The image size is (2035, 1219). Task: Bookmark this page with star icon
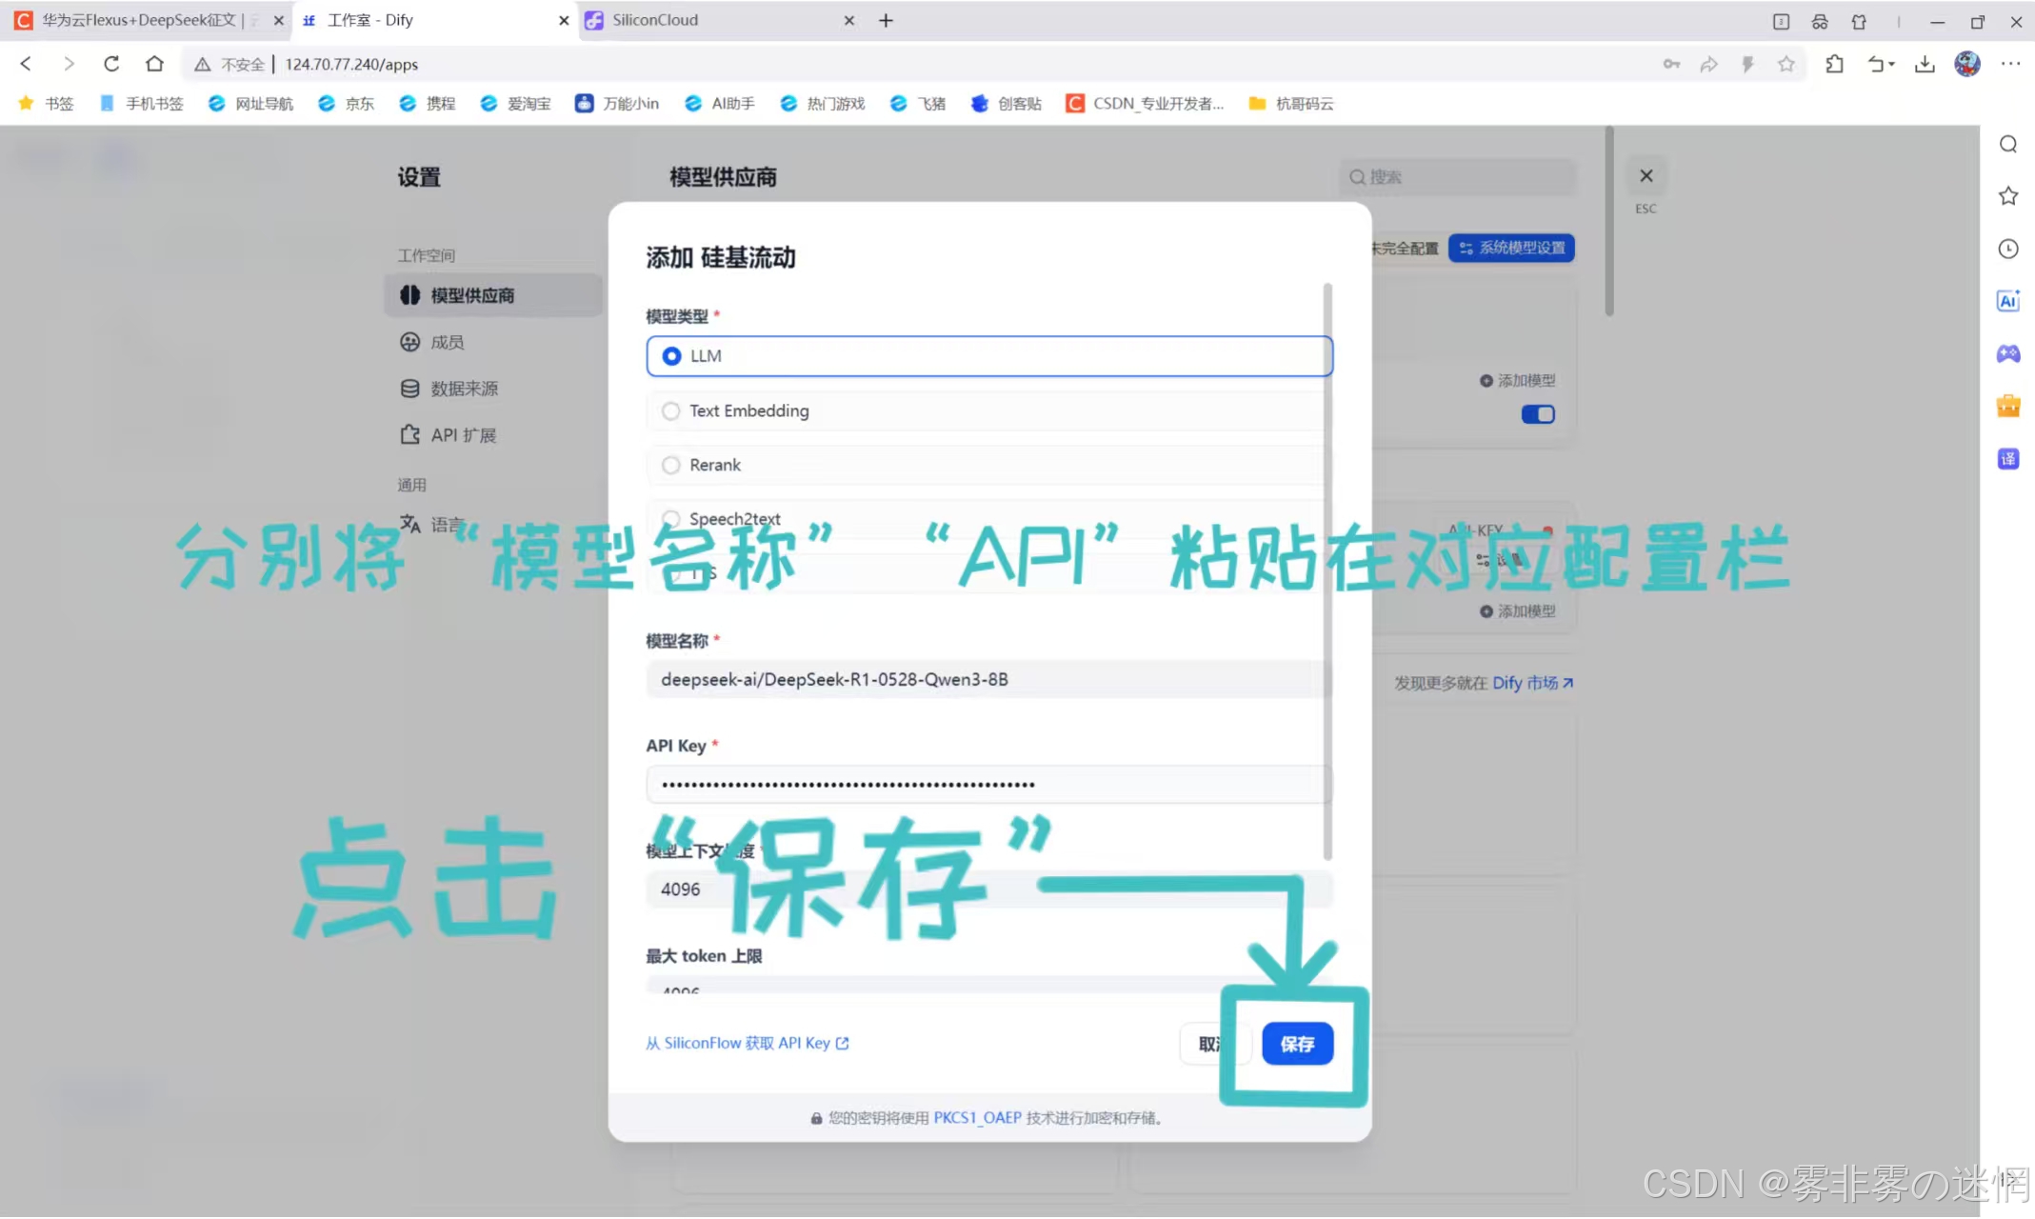(x=1786, y=64)
